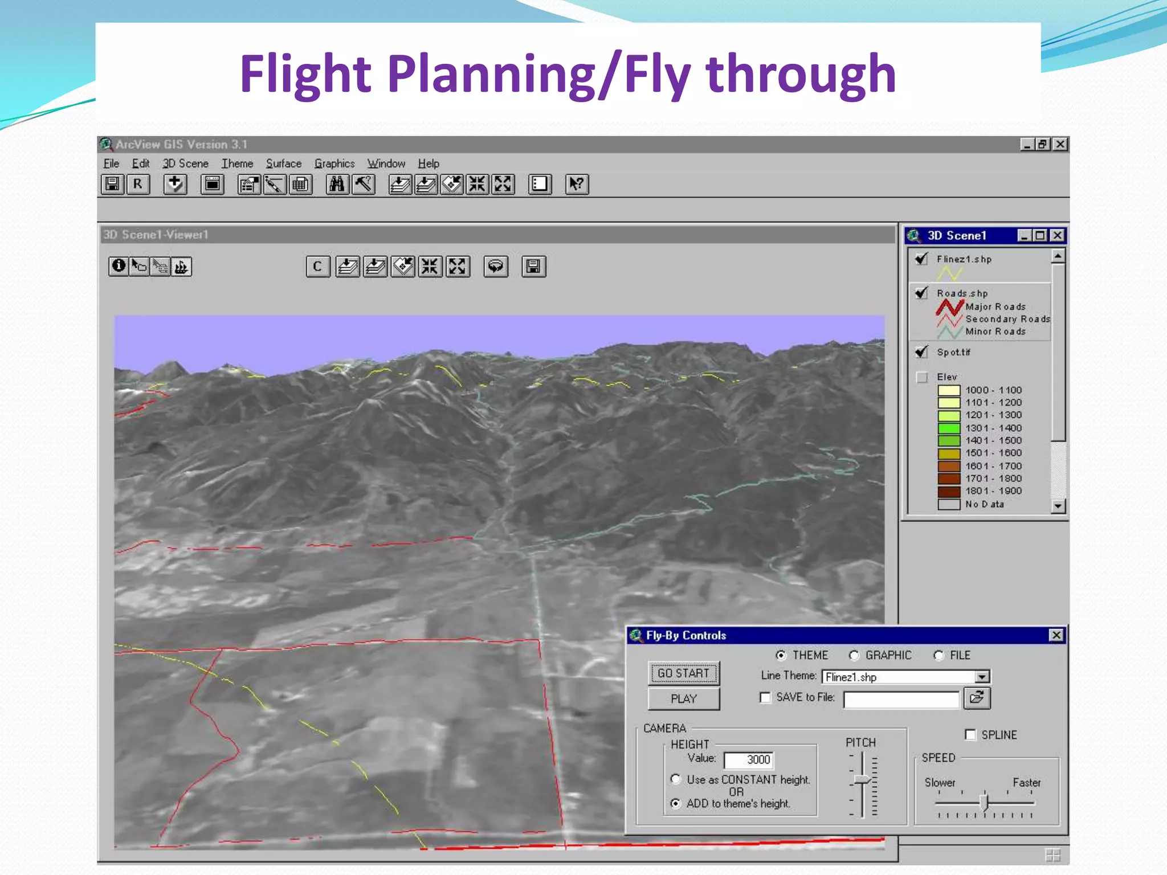Check the SAVE to File checkbox

click(765, 697)
